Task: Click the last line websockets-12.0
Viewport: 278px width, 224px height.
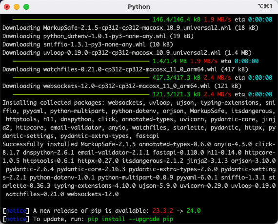Action: point(93,194)
